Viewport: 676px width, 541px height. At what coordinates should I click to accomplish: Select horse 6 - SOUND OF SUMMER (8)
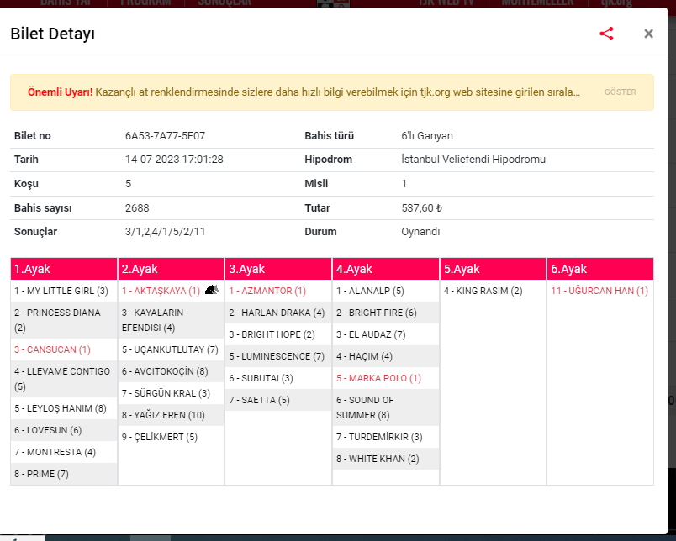tap(386, 407)
